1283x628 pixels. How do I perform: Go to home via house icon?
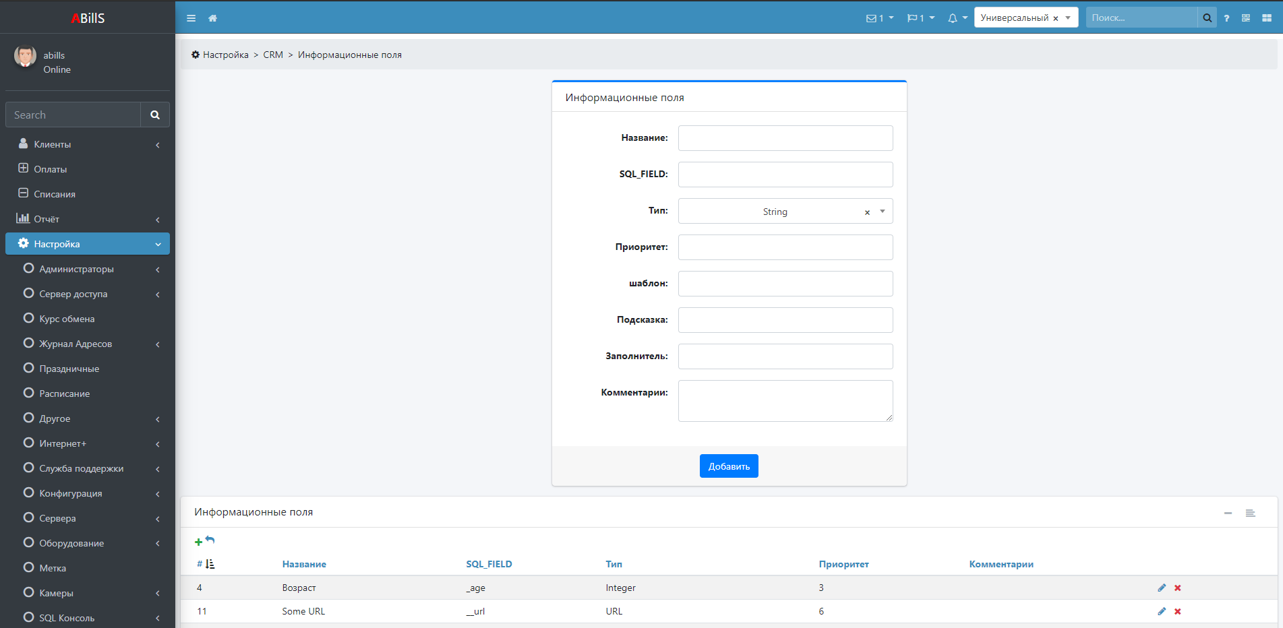coord(212,18)
